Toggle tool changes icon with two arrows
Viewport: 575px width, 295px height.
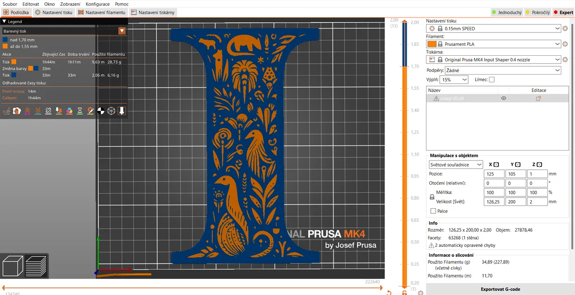(59, 111)
